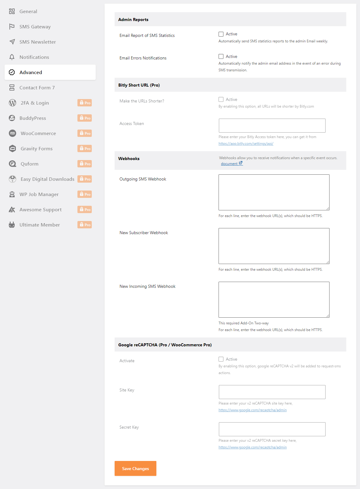Click the SMS Gateway flag icon
The image size is (360, 489).
point(12,27)
